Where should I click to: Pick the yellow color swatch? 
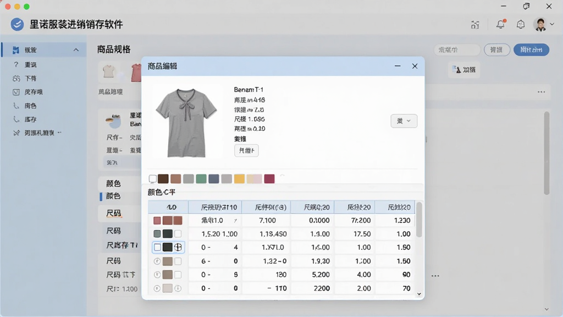click(239, 179)
